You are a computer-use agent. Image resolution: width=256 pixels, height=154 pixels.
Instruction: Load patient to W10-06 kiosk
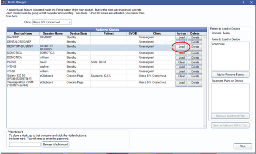point(181,67)
